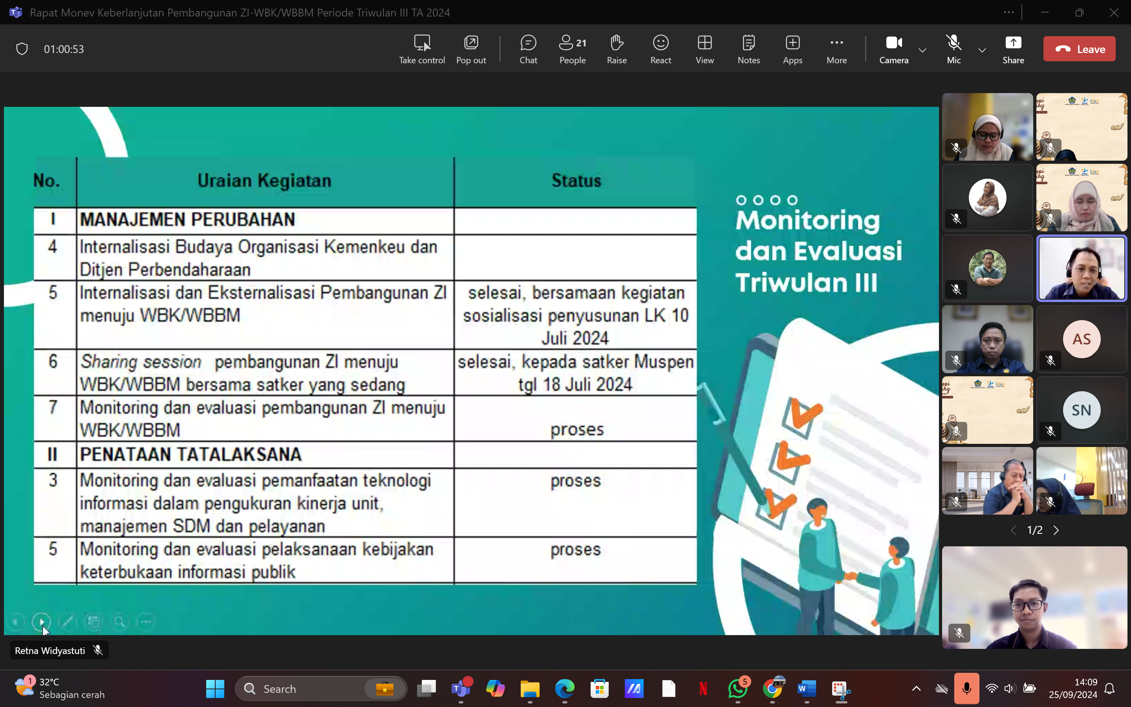
Task: Open the notification bell in taskbar
Action: click(1109, 689)
